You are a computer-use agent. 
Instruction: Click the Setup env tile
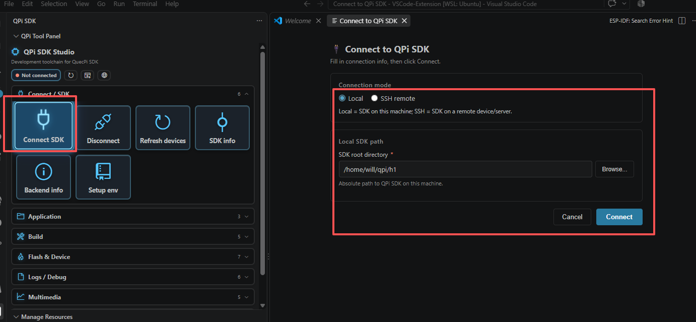click(103, 177)
